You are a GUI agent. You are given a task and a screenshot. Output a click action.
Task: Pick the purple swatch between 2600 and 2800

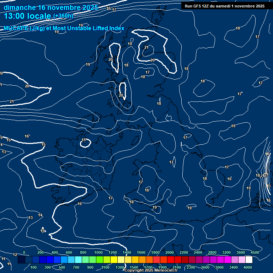click(207, 259)
